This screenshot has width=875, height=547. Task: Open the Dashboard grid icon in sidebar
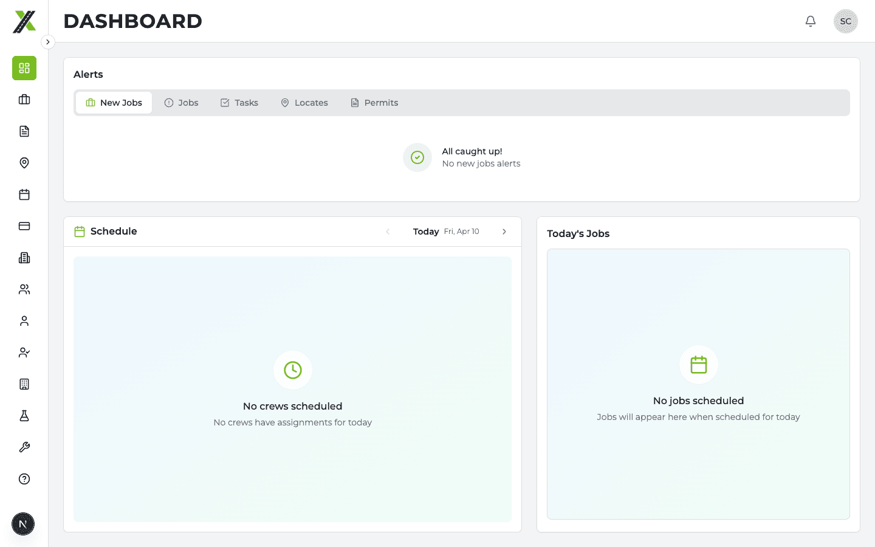tap(24, 68)
